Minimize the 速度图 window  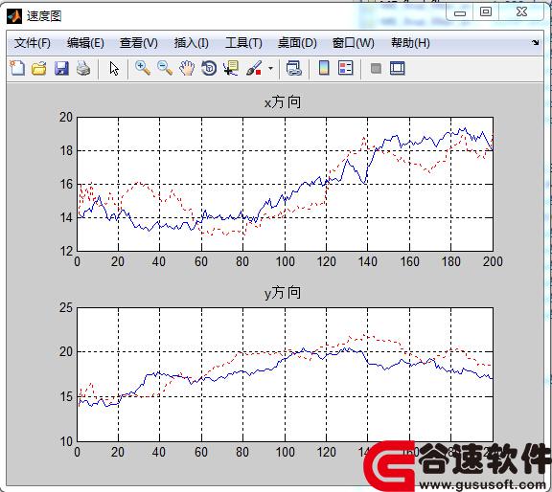(x=459, y=13)
